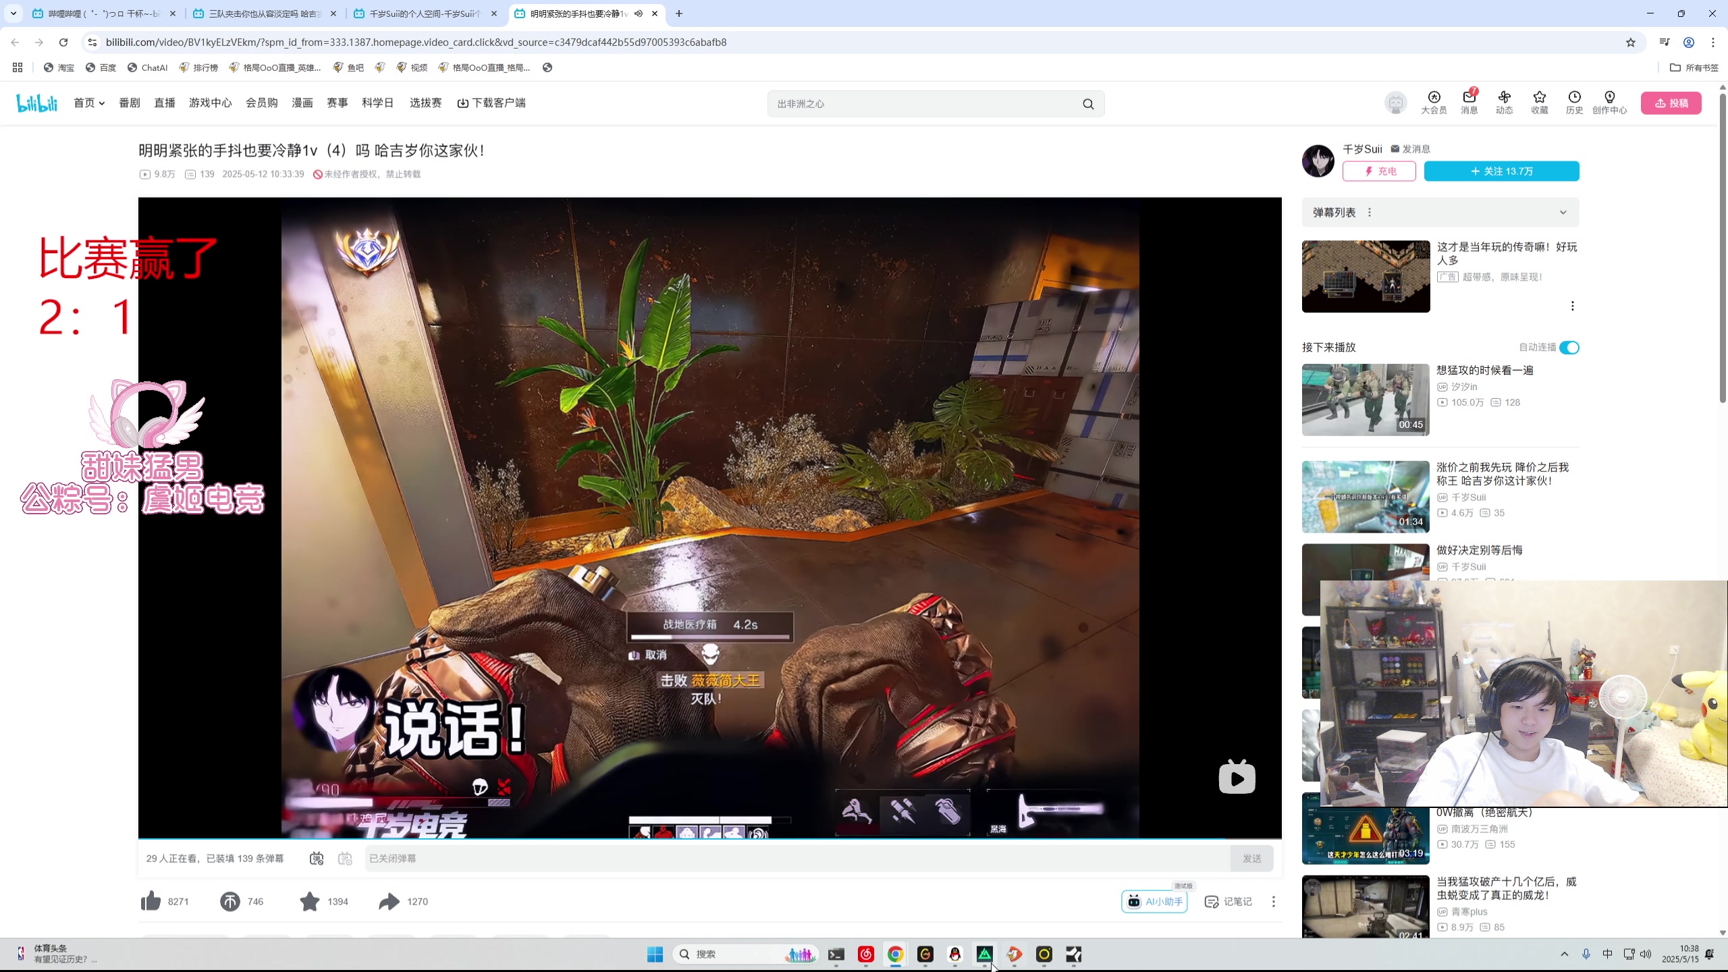Click the 关注 13.7万 follow button
Screen dimensions: 1728x972
1502,171
